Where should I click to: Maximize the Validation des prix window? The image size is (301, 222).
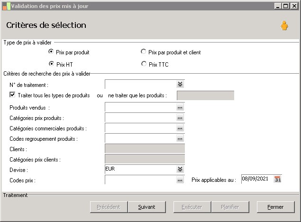coord(285,6)
